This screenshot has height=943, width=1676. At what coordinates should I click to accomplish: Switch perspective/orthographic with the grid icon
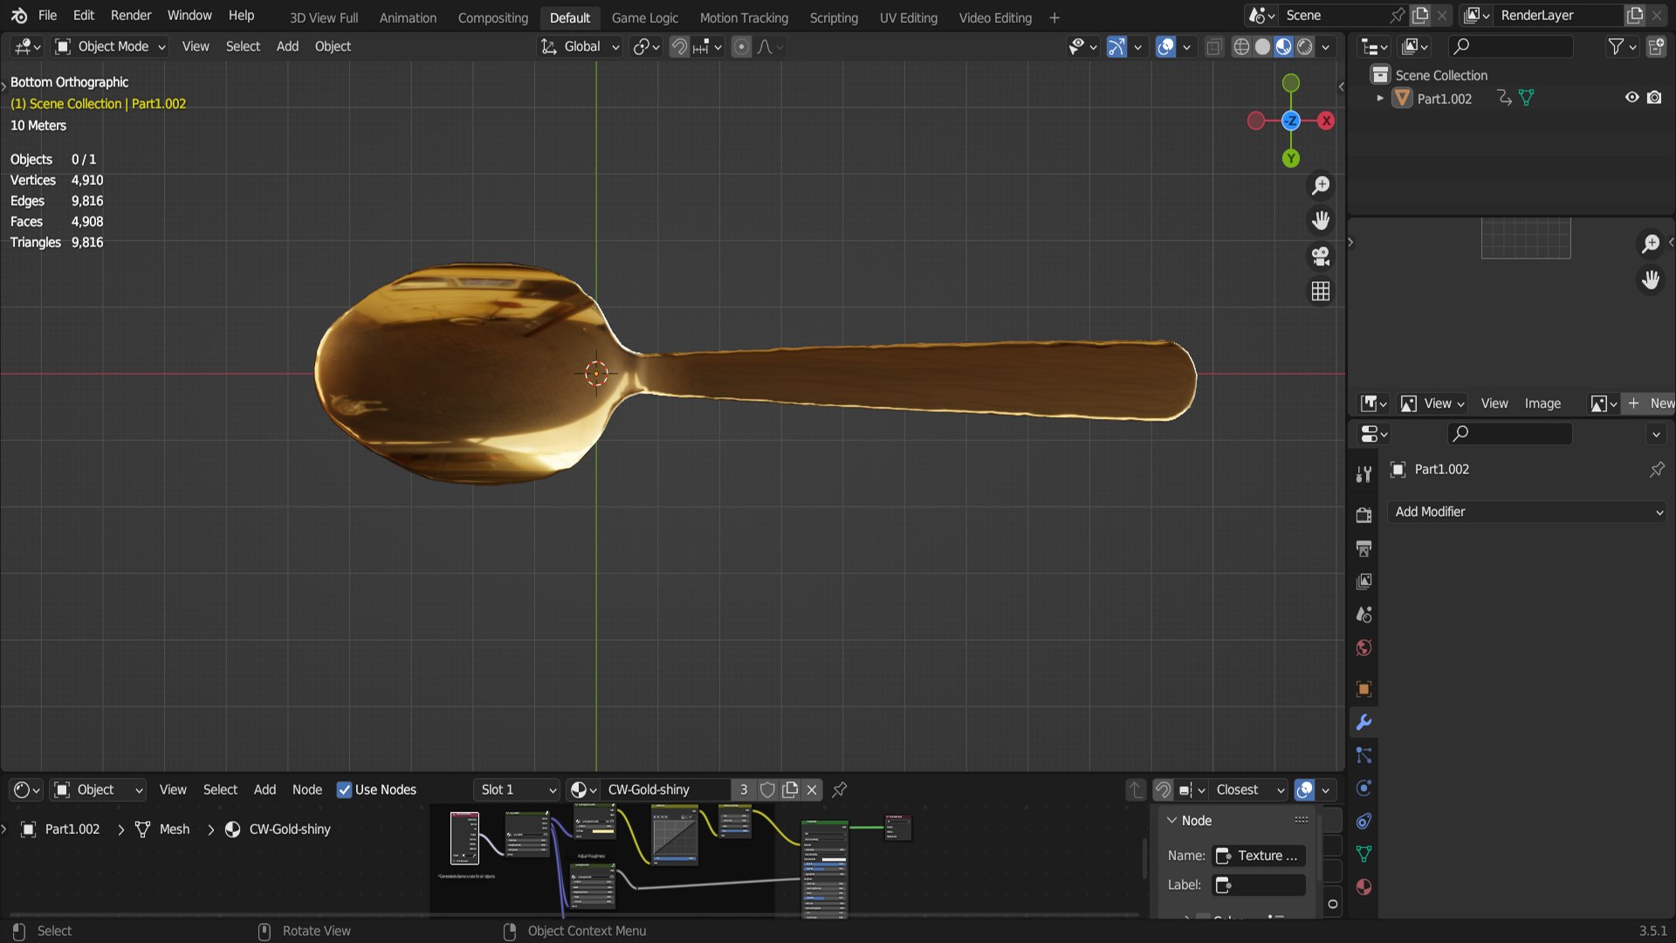tap(1321, 291)
